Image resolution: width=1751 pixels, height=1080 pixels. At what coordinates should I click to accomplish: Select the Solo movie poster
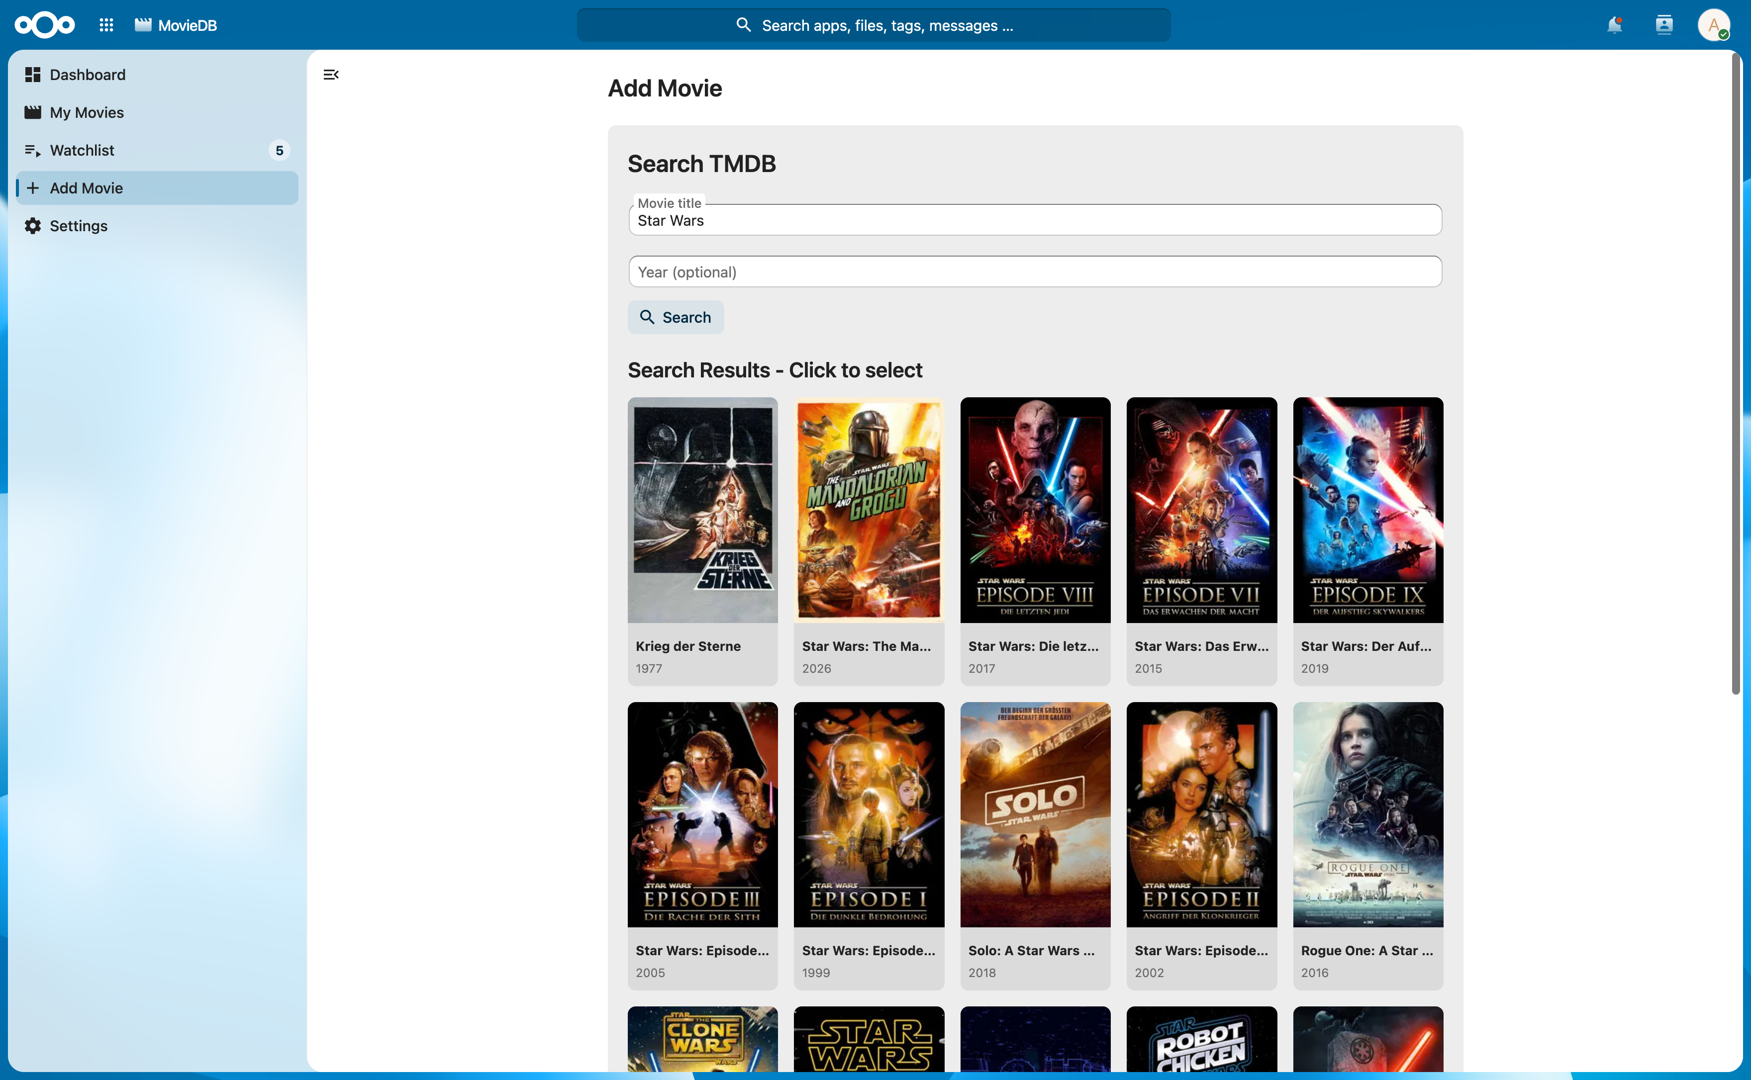pos(1035,814)
